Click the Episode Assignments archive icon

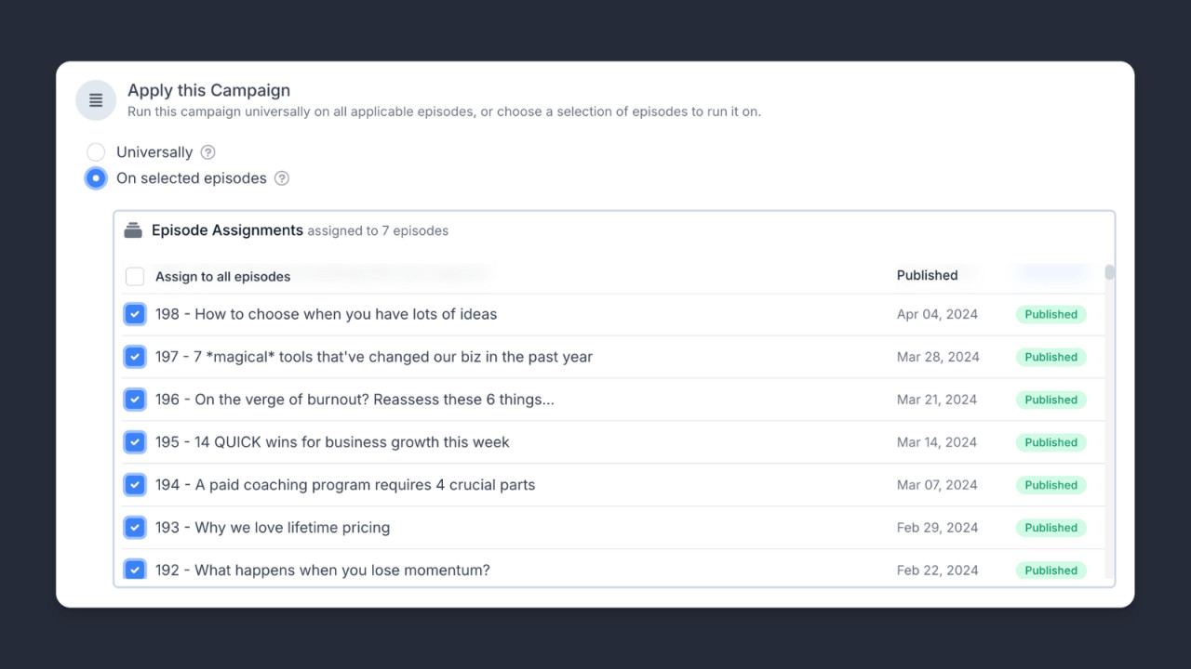(x=133, y=230)
